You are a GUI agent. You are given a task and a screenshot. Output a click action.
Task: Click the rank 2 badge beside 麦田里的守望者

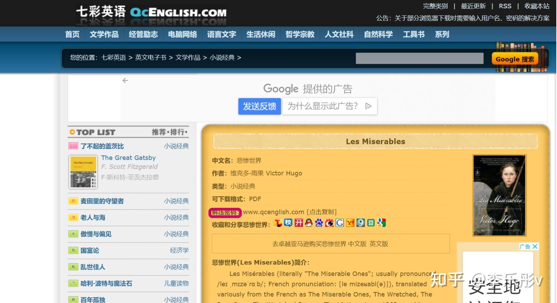point(73,201)
